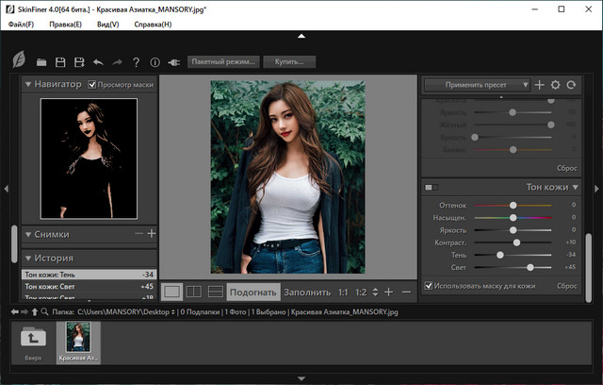Toggle the Просмотр маски checkbox
The image size is (603, 385).
point(92,85)
